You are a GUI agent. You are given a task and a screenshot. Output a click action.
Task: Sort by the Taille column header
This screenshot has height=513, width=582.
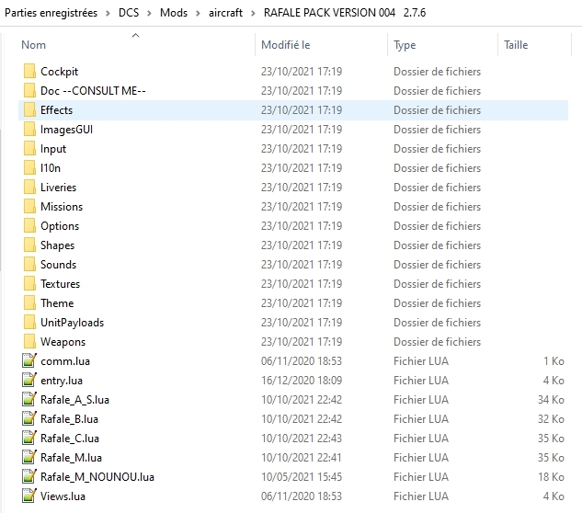(516, 45)
